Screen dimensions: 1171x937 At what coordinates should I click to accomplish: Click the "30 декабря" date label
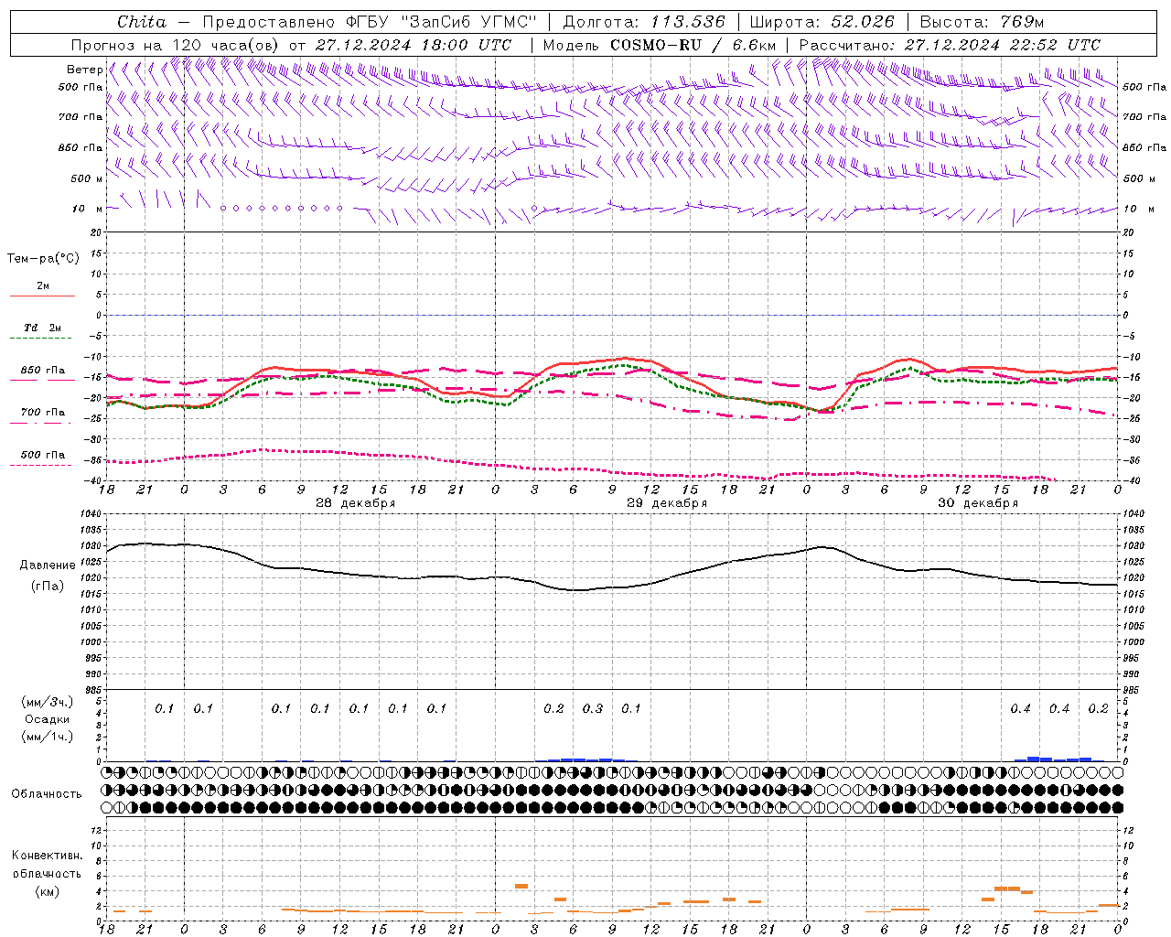tap(977, 503)
